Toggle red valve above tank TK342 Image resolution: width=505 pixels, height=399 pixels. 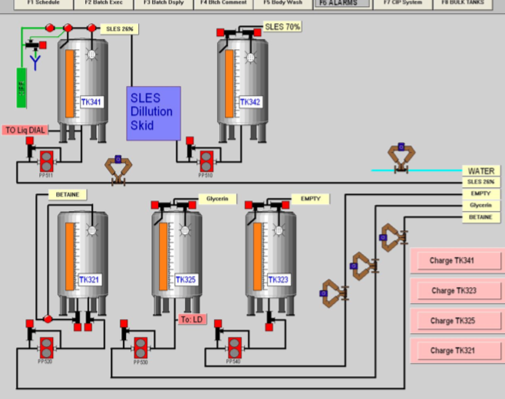(x=220, y=32)
